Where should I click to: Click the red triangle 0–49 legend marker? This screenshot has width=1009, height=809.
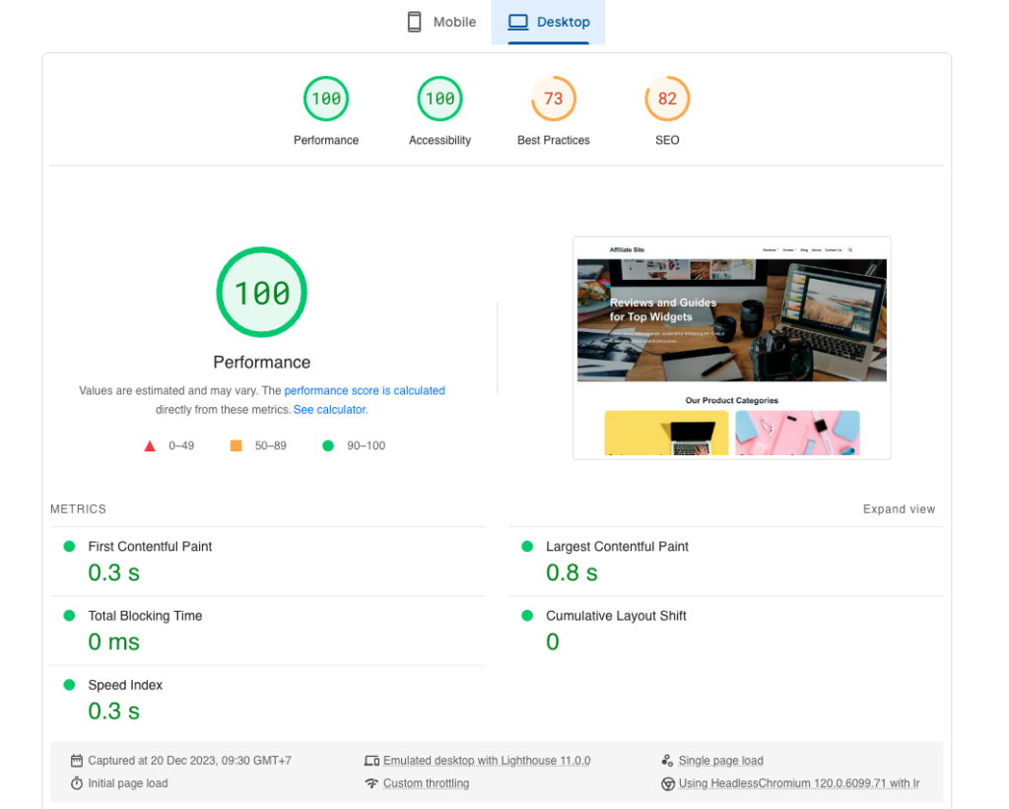click(150, 445)
